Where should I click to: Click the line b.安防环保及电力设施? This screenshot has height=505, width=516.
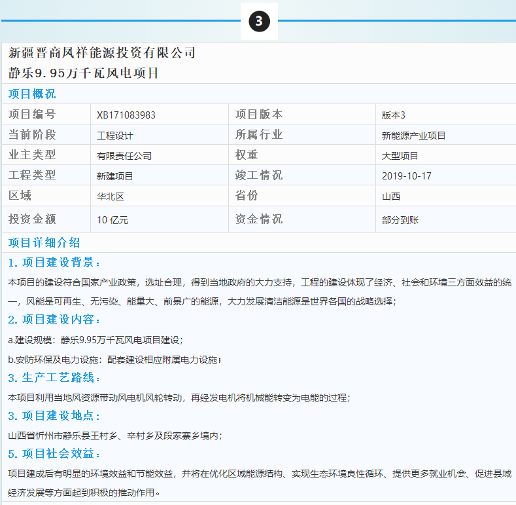(x=114, y=360)
